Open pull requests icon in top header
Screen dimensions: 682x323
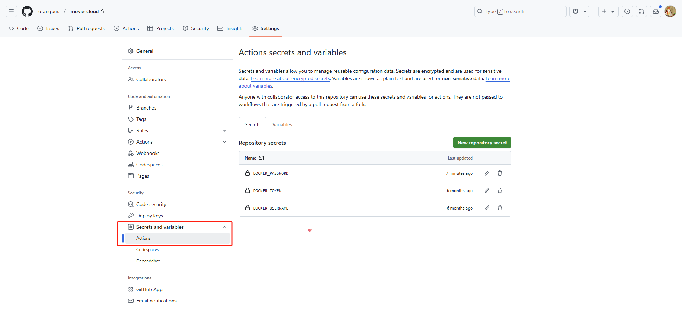642,11
